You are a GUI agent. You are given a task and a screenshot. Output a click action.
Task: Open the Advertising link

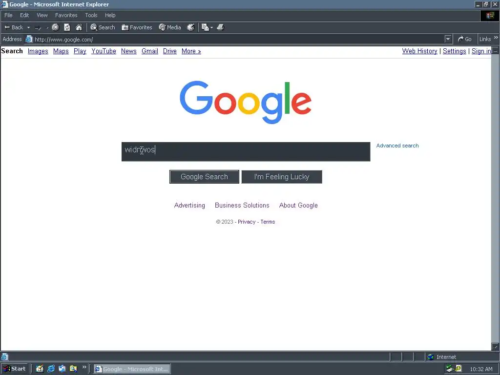[189, 206]
